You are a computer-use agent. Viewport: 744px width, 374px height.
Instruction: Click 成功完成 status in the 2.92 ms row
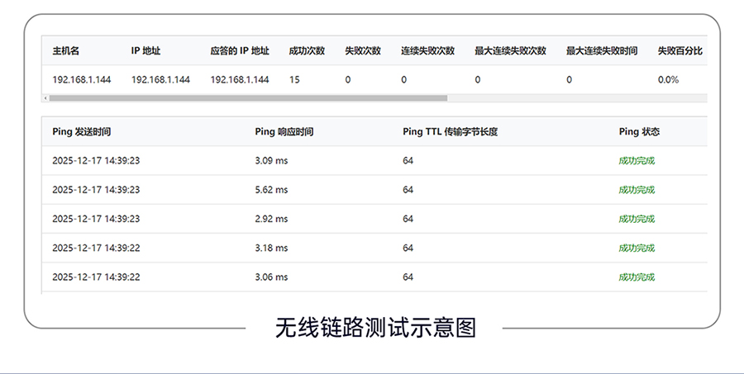pos(637,219)
